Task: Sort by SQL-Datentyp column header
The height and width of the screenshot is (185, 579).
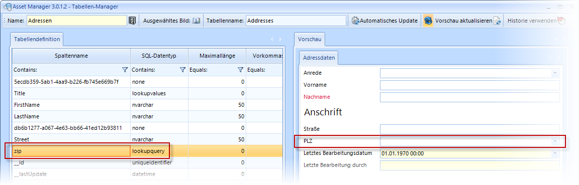Action: (x=159, y=56)
